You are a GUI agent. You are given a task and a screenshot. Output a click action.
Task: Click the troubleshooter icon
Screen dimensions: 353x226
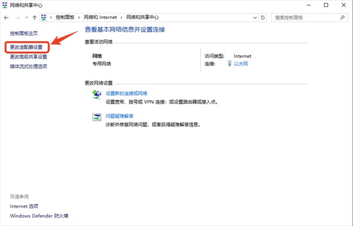click(97, 117)
